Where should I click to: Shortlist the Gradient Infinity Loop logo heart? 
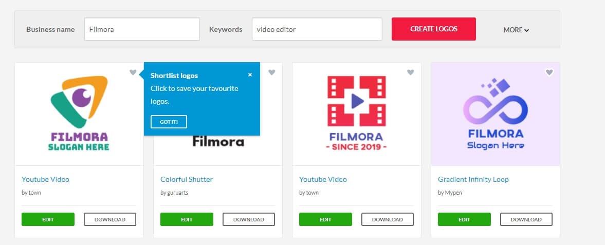click(x=549, y=72)
